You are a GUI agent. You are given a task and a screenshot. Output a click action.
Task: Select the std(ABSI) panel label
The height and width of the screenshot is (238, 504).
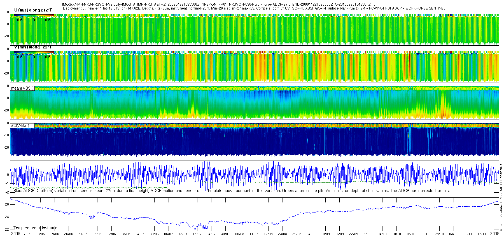point(20,125)
